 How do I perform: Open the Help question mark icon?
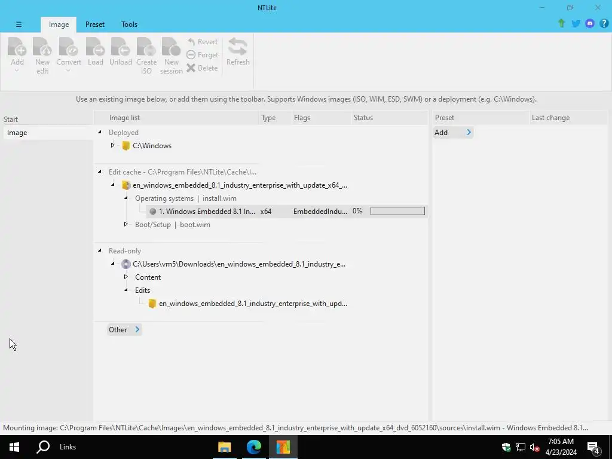pyautogui.click(x=604, y=23)
